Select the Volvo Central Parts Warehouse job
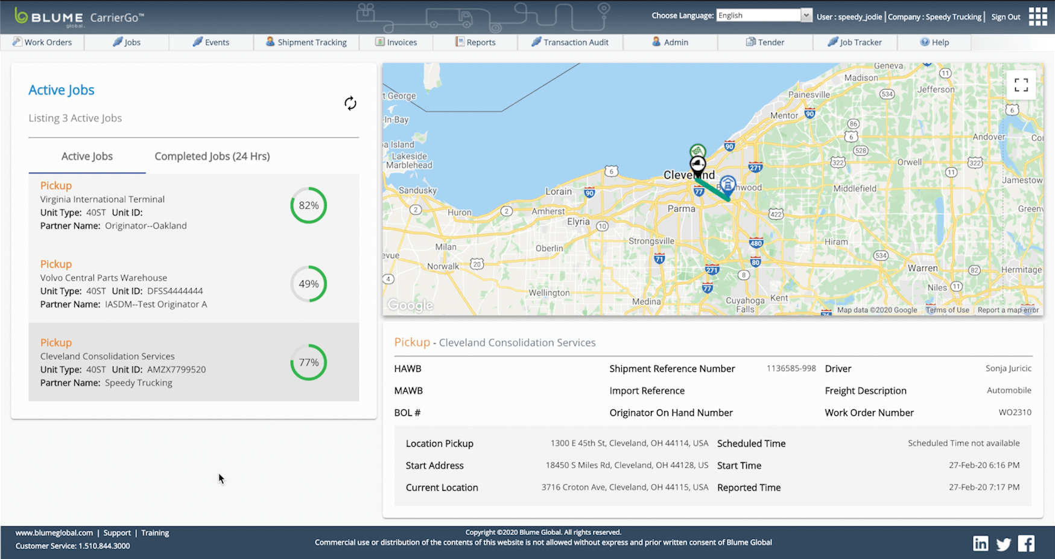Image resolution: width=1055 pixels, height=559 pixels. [x=194, y=284]
